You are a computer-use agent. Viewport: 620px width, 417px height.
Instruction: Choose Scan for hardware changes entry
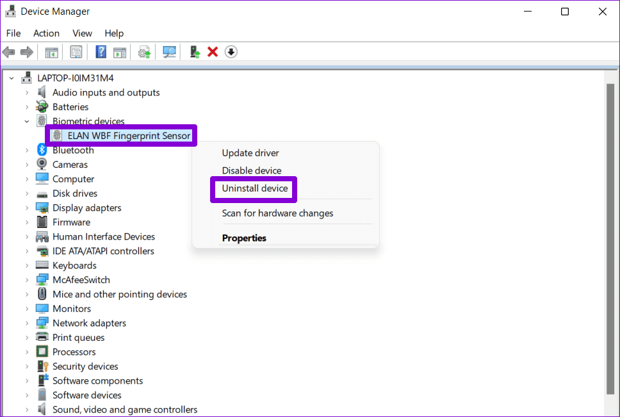[x=277, y=213]
